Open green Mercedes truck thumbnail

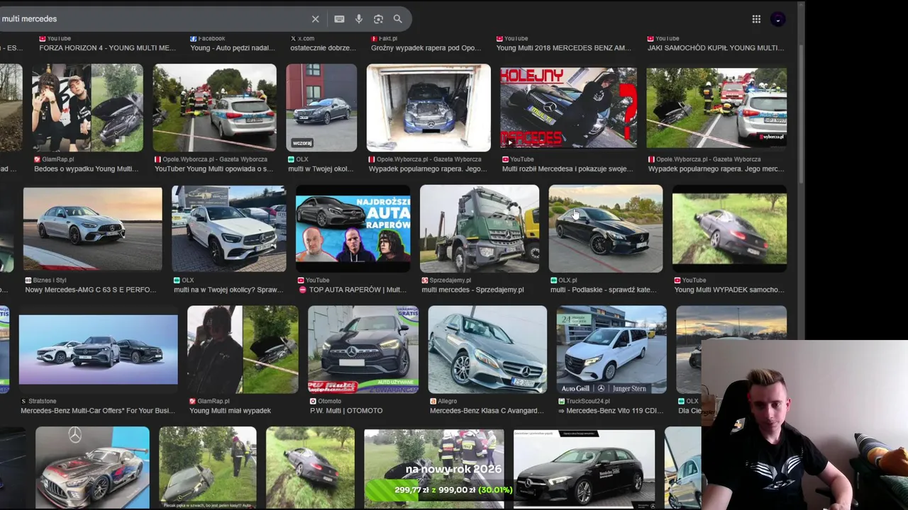480,228
